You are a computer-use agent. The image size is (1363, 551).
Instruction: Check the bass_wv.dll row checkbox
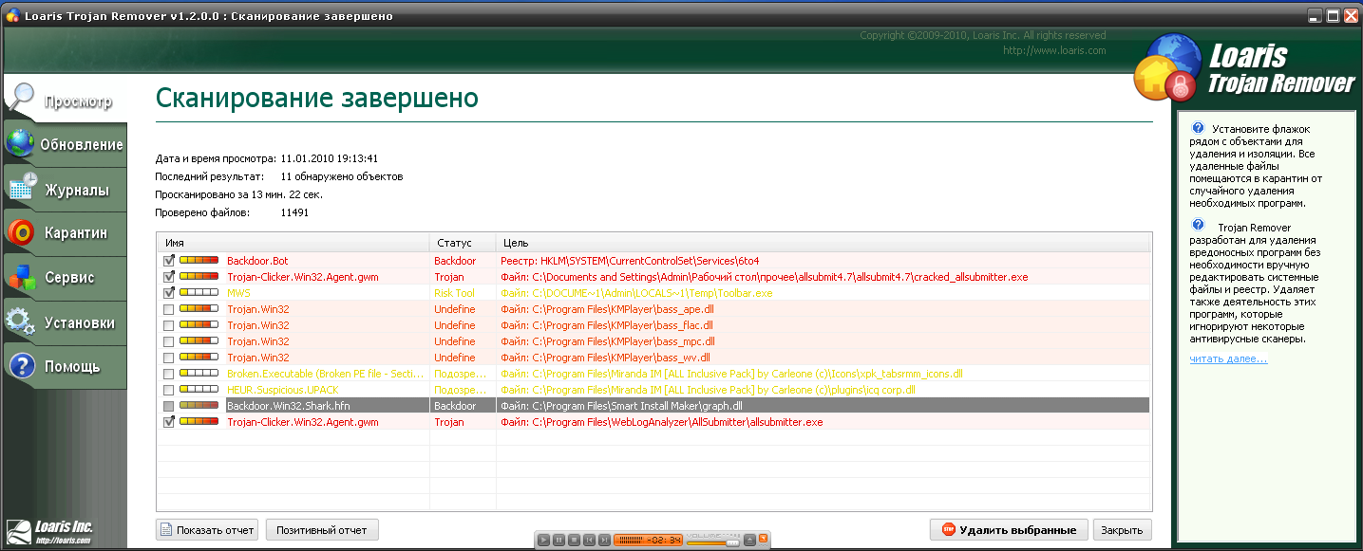(x=169, y=358)
